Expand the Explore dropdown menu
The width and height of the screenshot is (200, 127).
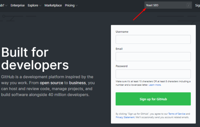point(35,5)
